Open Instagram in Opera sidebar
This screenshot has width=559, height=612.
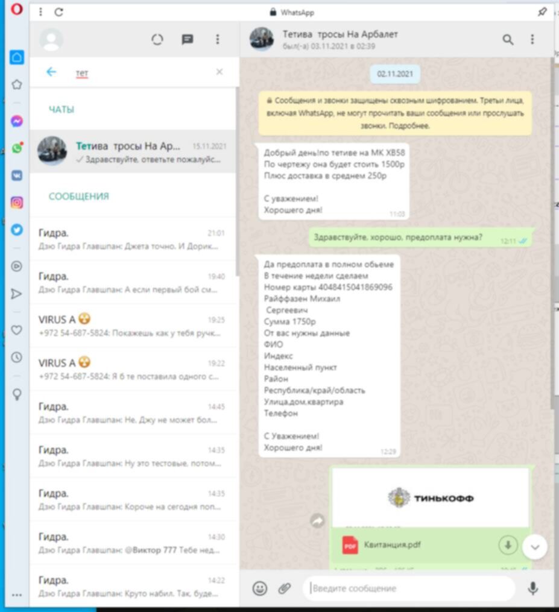click(x=17, y=203)
